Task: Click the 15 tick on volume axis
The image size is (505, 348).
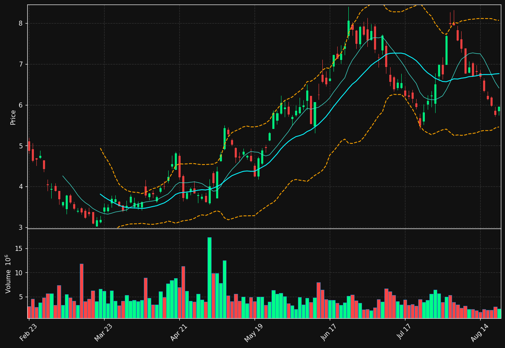Action: click(x=19, y=249)
